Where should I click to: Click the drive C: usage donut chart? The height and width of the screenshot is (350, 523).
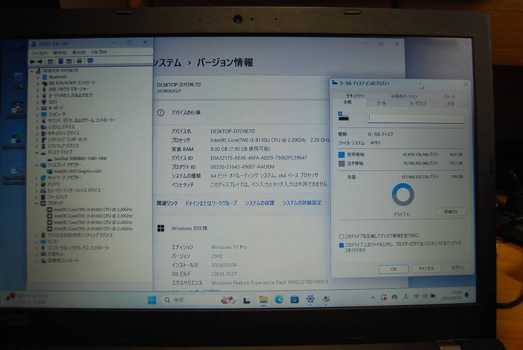tap(403, 194)
